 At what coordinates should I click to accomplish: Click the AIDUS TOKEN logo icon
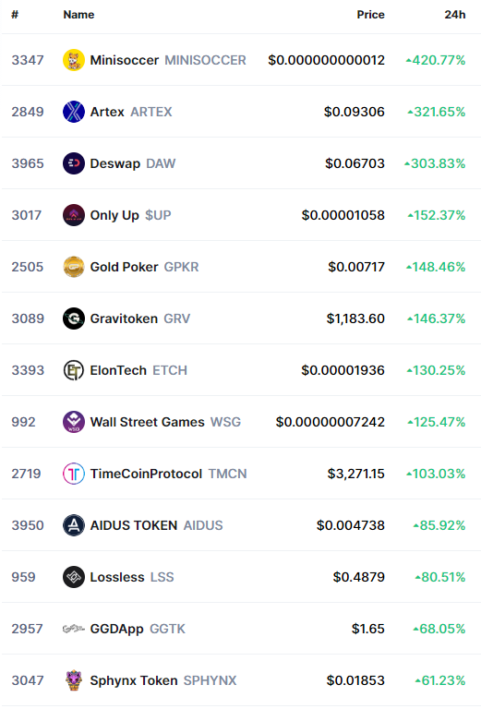coord(74,525)
